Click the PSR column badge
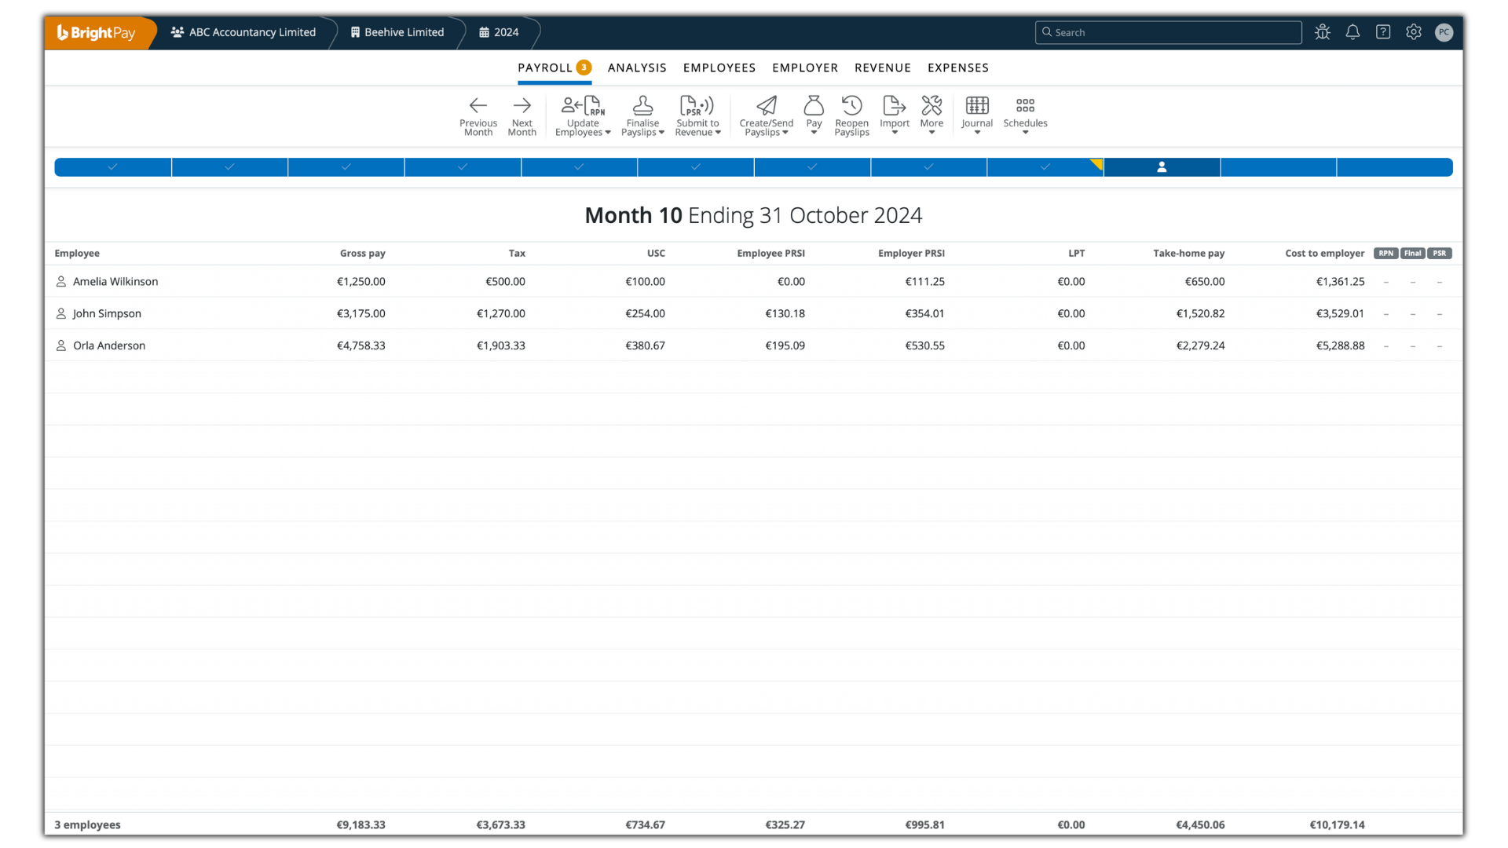The image size is (1508, 848). tap(1440, 253)
